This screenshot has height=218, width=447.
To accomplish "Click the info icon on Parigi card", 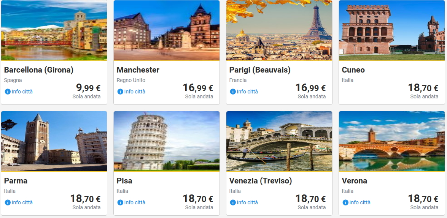I will pyautogui.click(x=233, y=92).
